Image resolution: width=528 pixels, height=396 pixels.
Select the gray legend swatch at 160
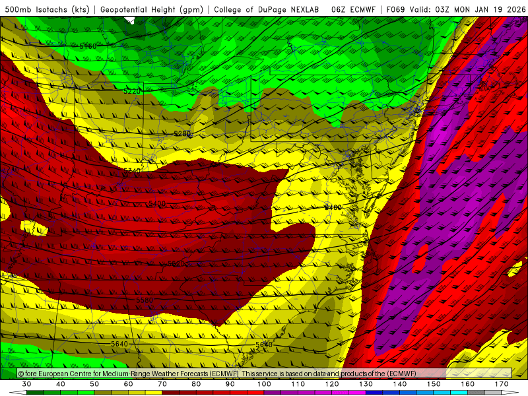click(476, 393)
